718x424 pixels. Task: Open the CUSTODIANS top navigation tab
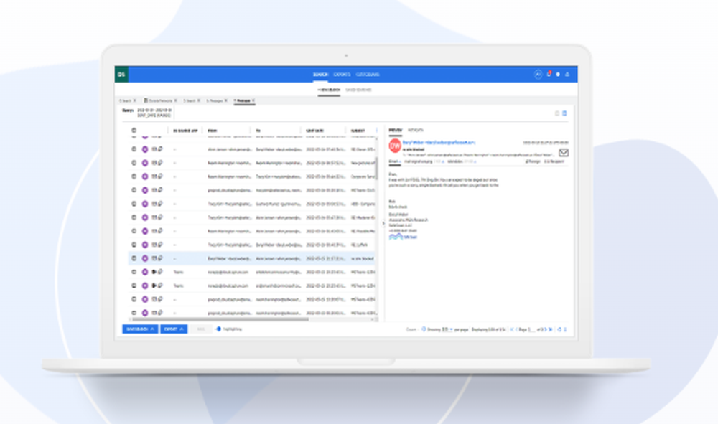[367, 75]
